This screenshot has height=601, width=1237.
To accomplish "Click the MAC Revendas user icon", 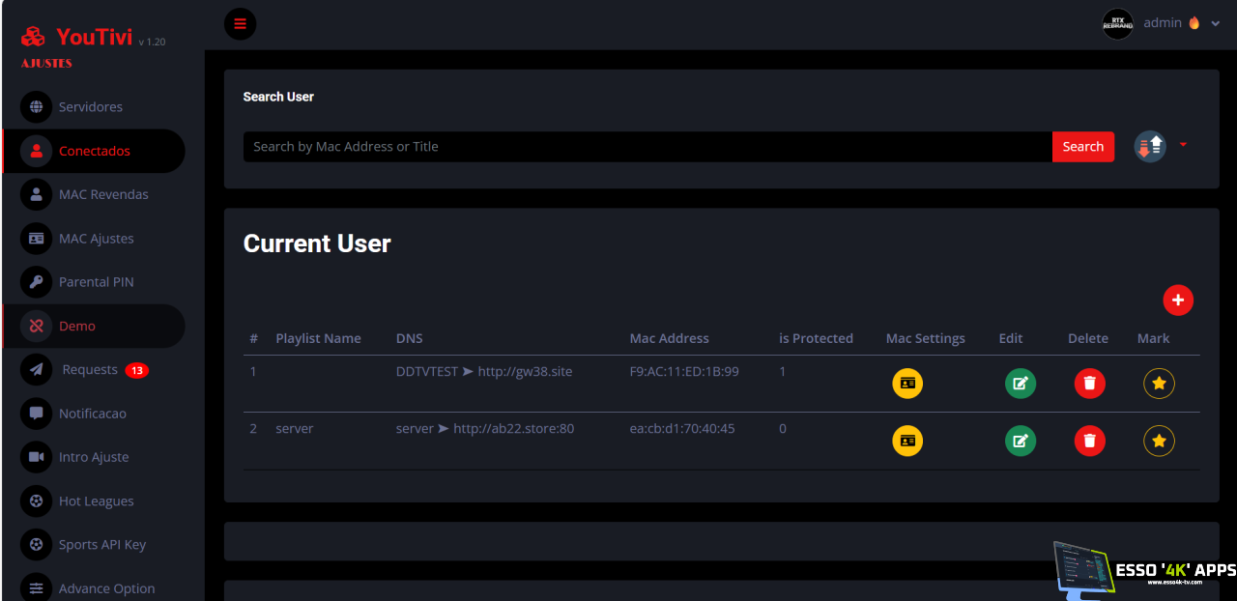I will [x=36, y=194].
